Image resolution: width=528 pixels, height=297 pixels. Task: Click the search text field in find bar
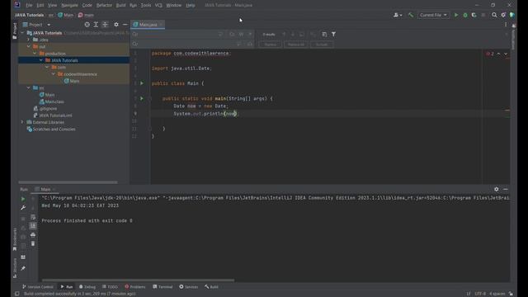[177, 35]
